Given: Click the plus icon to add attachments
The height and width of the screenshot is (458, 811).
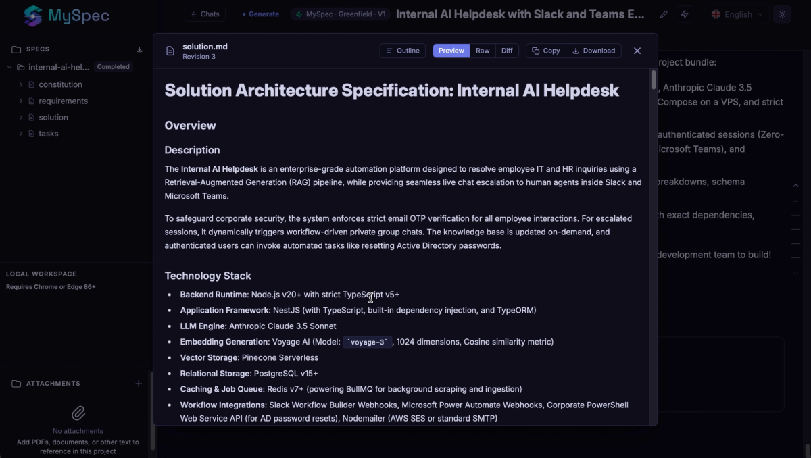Looking at the screenshot, I should click(x=139, y=384).
